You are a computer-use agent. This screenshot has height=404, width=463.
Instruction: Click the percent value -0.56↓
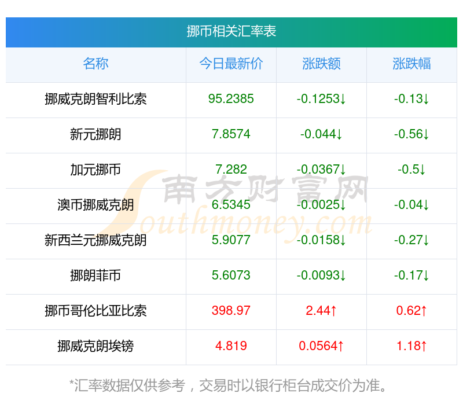pyautogui.click(x=411, y=134)
